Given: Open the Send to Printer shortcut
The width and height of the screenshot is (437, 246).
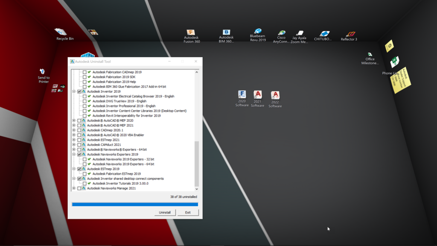Looking at the screenshot, I should 42,73.
